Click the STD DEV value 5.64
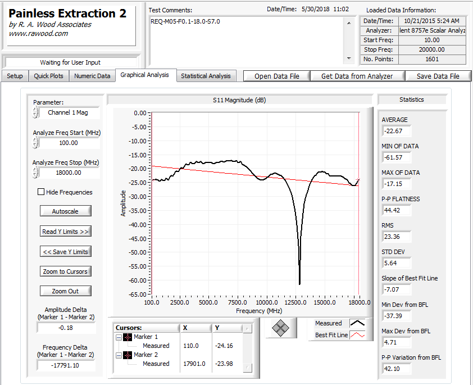Viewport: 473px width, 385px height. click(x=397, y=263)
